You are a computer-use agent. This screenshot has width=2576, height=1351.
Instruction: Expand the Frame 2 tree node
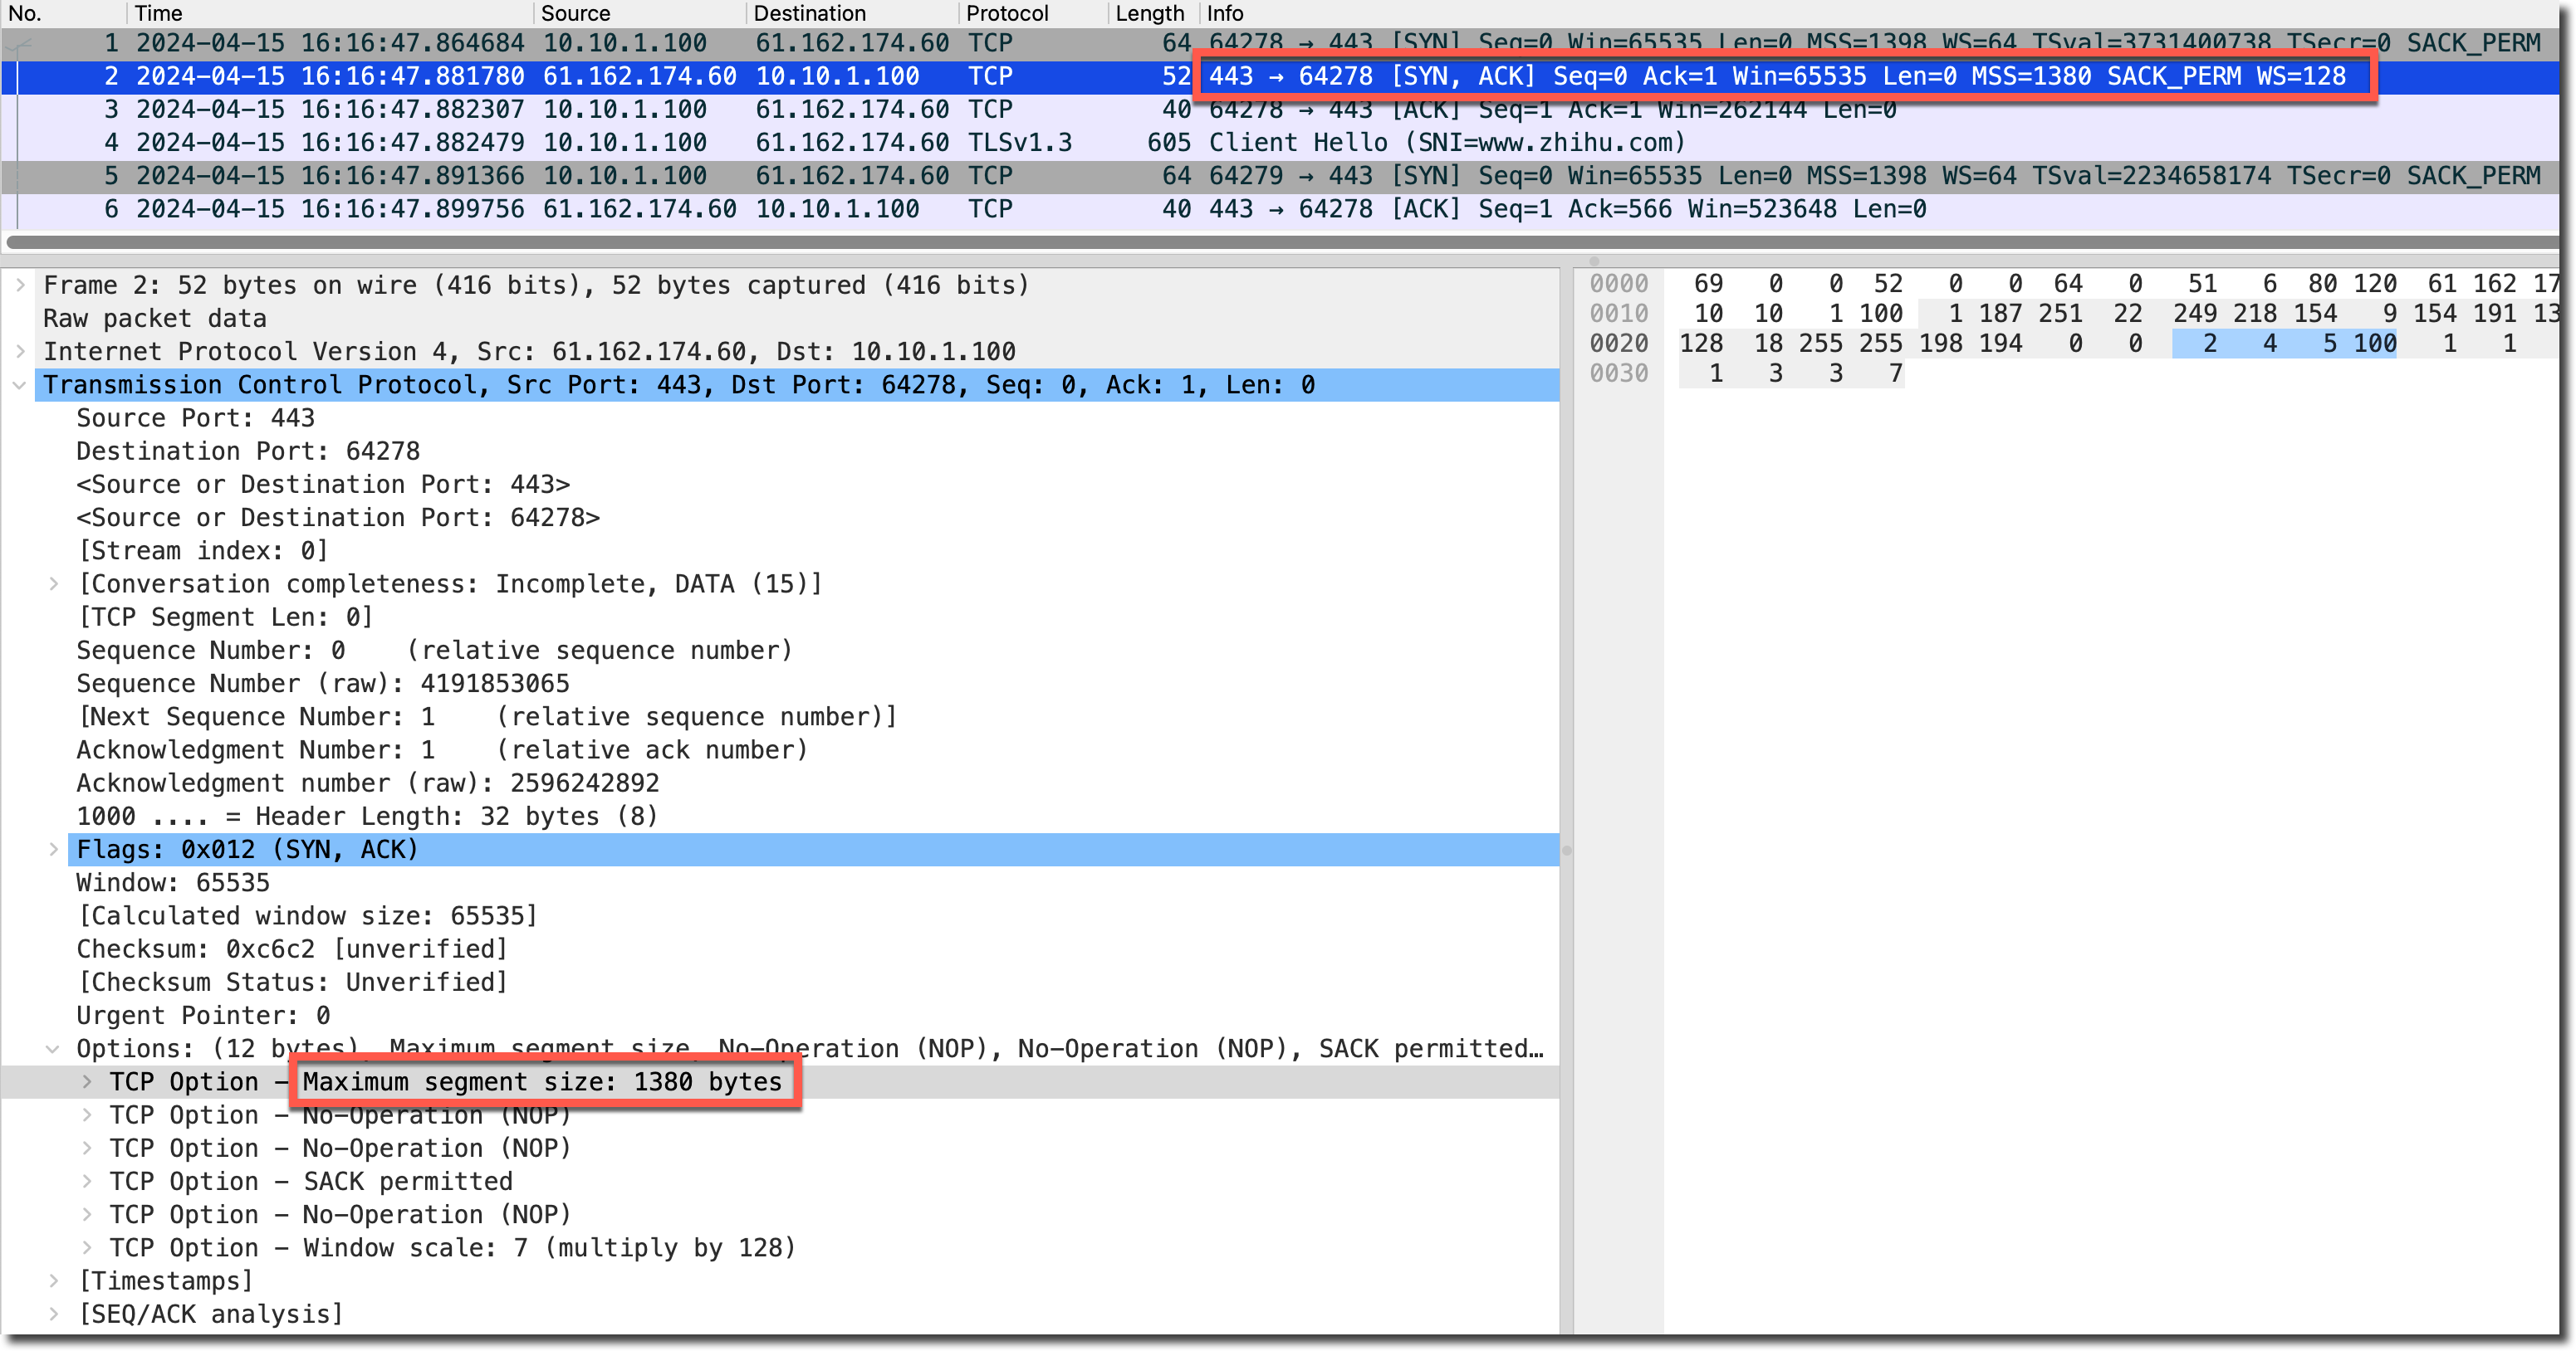[20, 285]
